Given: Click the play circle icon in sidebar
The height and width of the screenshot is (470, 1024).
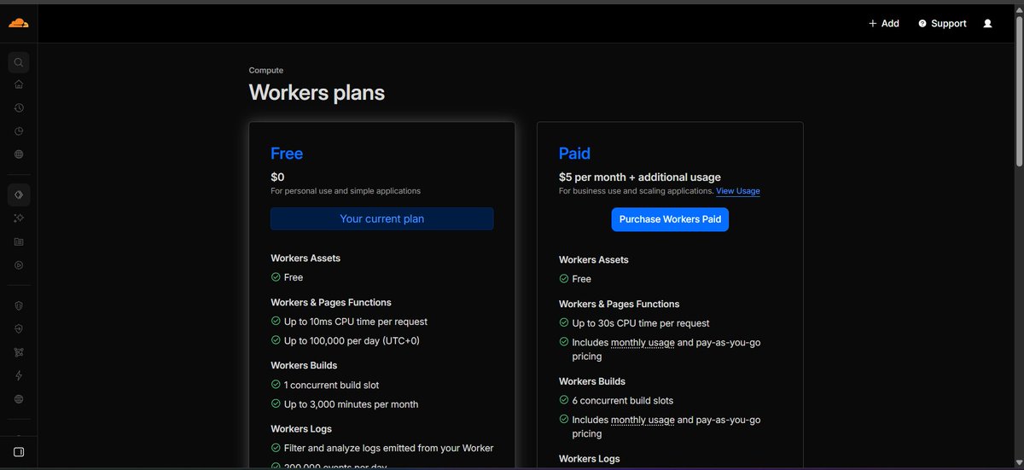Looking at the screenshot, I should (19, 265).
